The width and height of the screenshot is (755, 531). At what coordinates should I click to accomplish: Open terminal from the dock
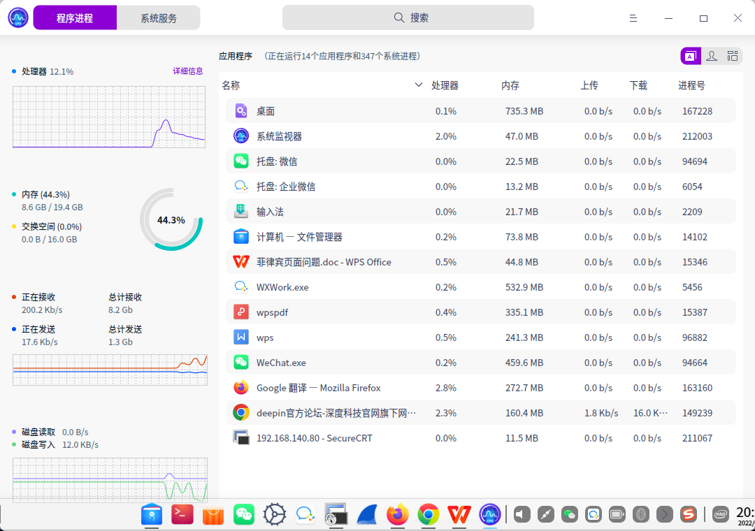pyautogui.click(x=182, y=515)
